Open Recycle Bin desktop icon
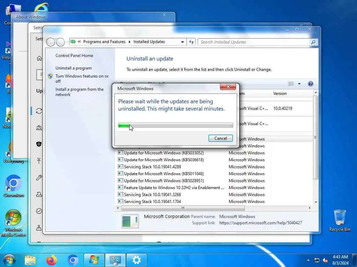 [x=340, y=220]
